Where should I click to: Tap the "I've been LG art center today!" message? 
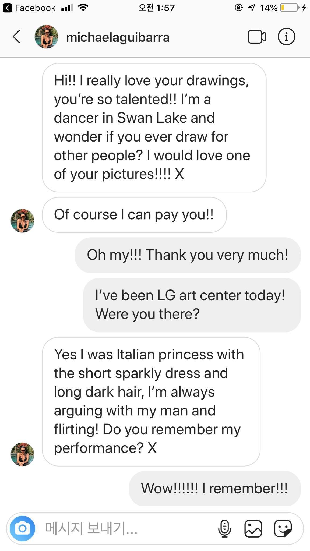(192, 305)
